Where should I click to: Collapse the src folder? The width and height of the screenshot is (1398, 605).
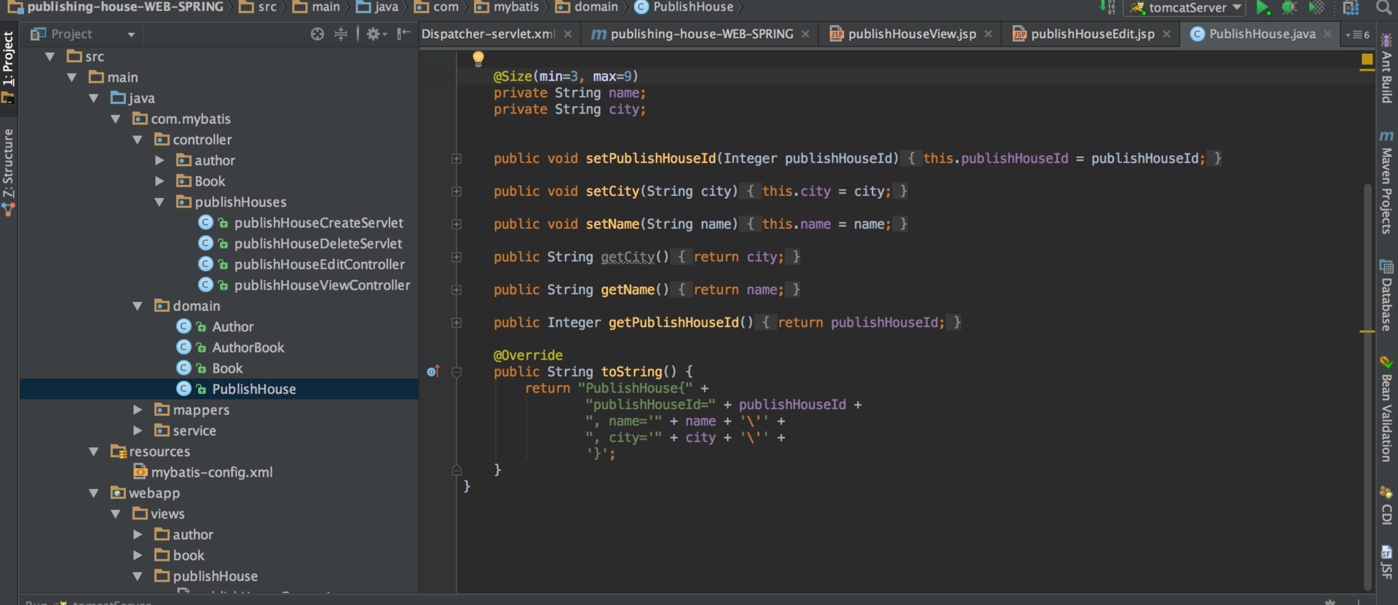pos(50,56)
